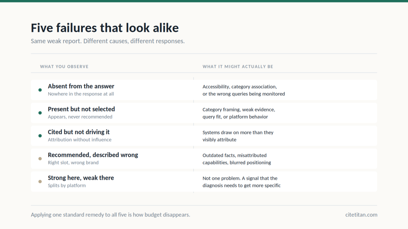
Task: Click 'Appears, never recommended' subtext
Action: click(x=80, y=117)
